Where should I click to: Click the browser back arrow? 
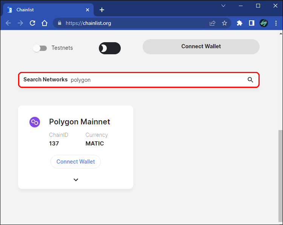click(8, 23)
